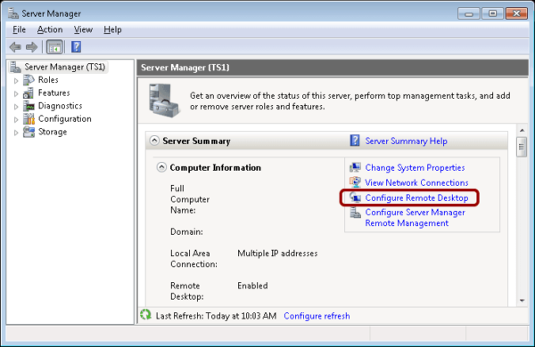
Task: Expand the Configuration tree node
Action: (16, 119)
